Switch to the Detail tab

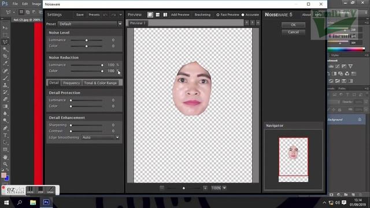[54, 83]
